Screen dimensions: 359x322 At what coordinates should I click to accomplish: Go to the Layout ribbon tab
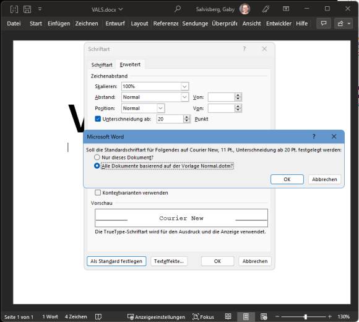(x=139, y=24)
